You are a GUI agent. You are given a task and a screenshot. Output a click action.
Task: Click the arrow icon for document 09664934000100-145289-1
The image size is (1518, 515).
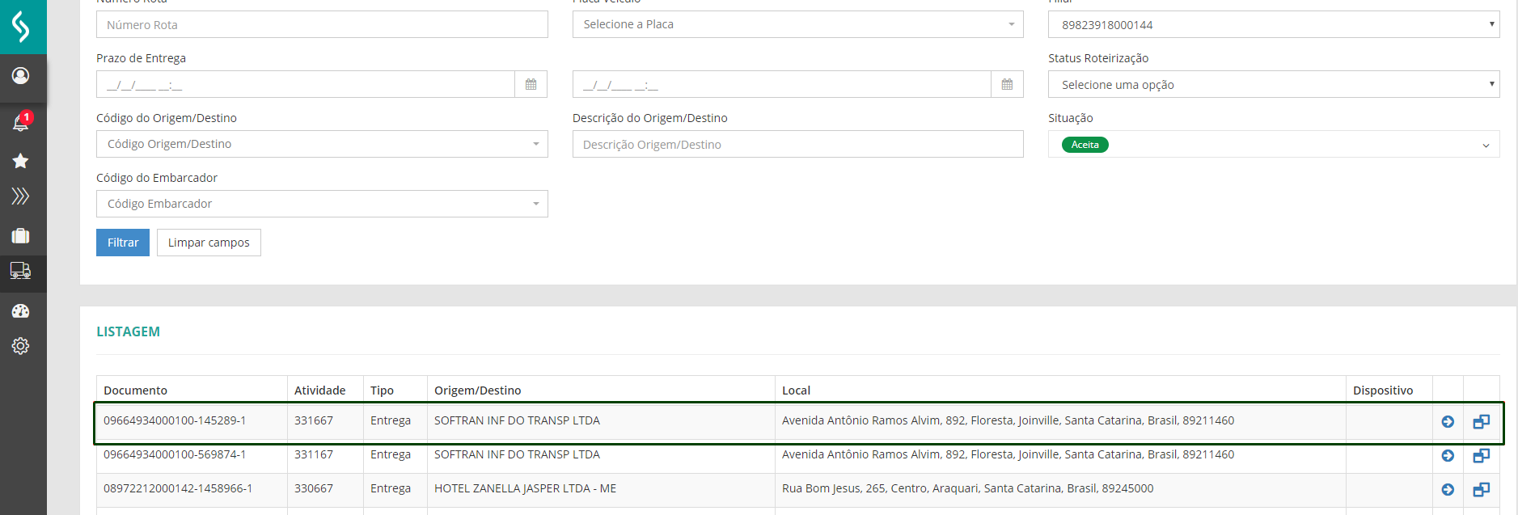pyautogui.click(x=1448, y=421)
